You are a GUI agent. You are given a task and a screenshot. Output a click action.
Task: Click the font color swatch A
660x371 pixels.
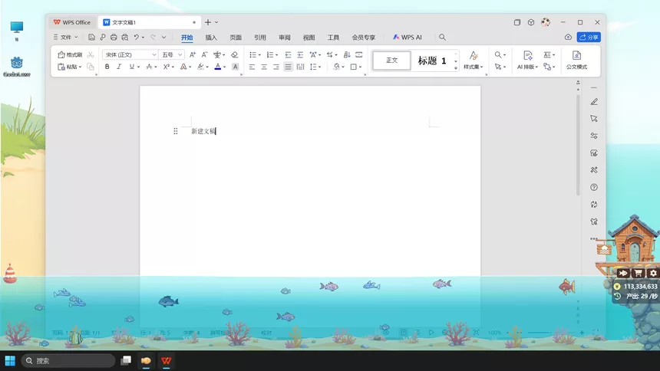pyautogui.click(x=218, y=67)
